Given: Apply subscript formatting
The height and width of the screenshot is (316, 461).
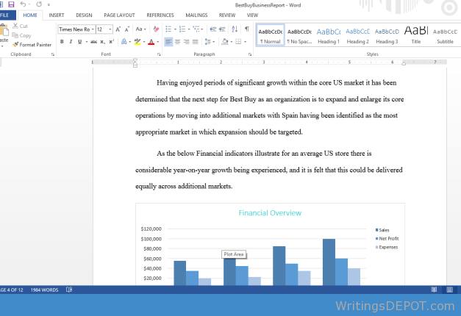Looking at the screenshot, I should coord(102,42).
